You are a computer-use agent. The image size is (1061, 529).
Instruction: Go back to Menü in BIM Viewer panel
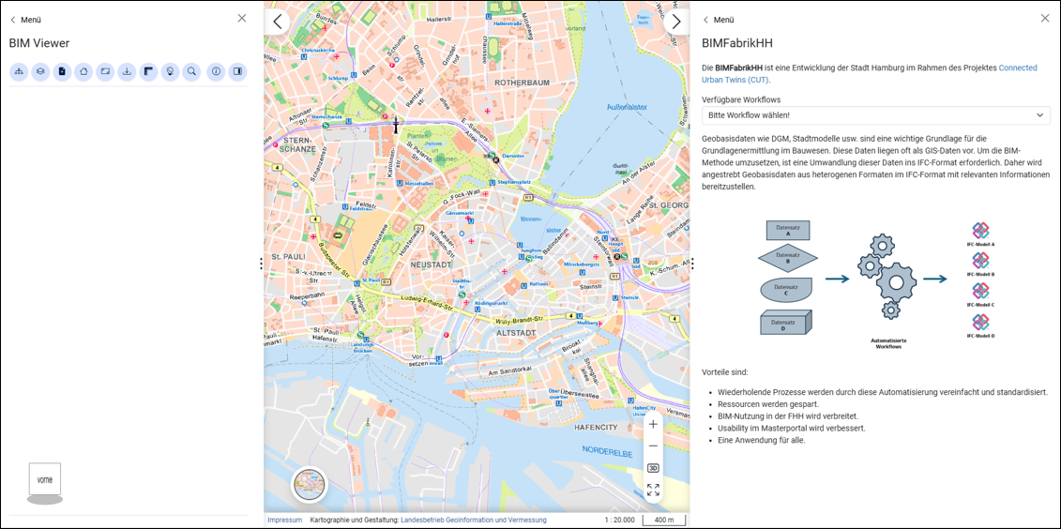pyautogui.click(x=25, y=20)
